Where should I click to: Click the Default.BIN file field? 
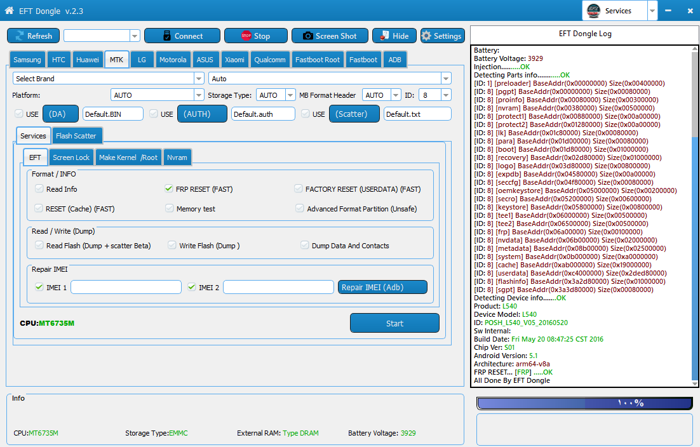113,114
